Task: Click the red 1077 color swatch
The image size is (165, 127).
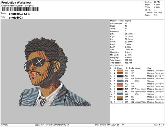Action: tap(120, 84)
